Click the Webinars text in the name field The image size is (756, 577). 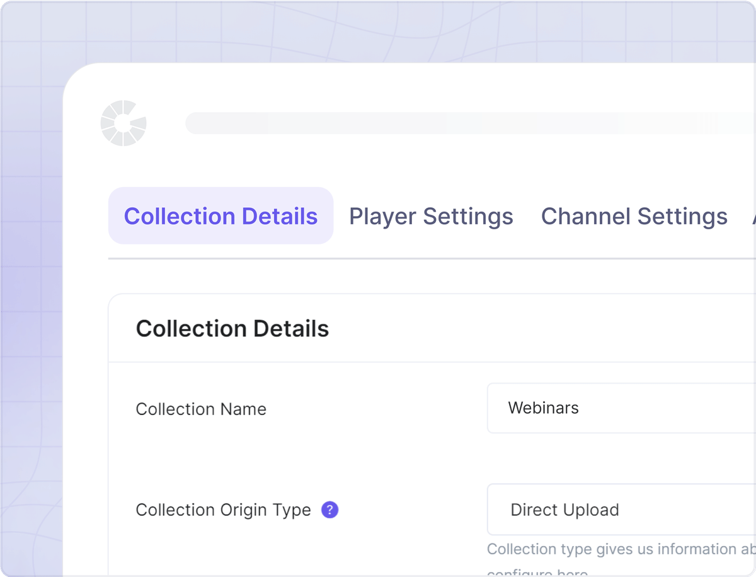pos(543,408)
